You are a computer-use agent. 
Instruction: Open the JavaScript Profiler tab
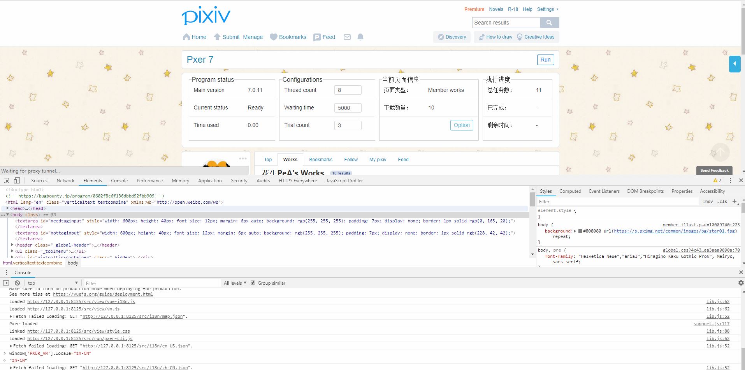pyautogui.click(x=344, y=181)
